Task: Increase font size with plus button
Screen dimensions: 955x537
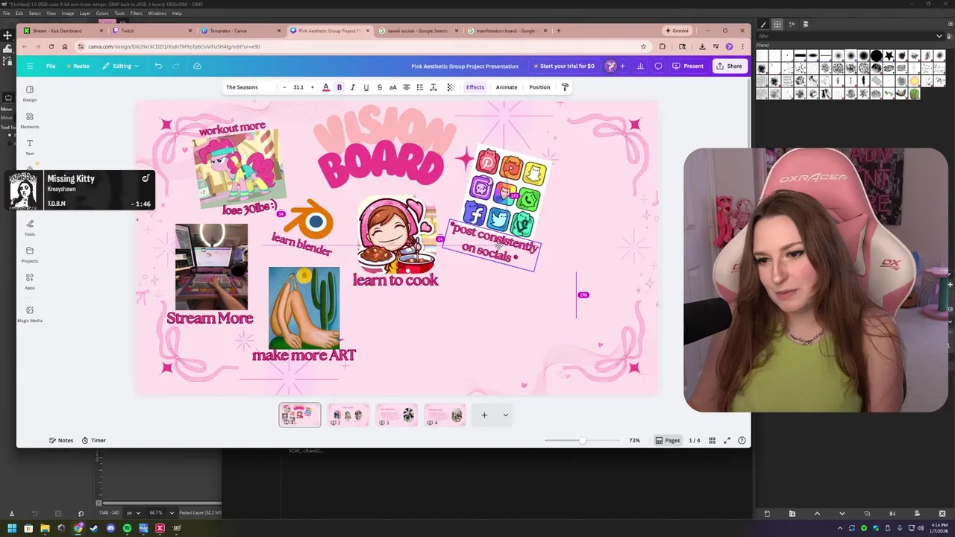Action: [313, 87]
